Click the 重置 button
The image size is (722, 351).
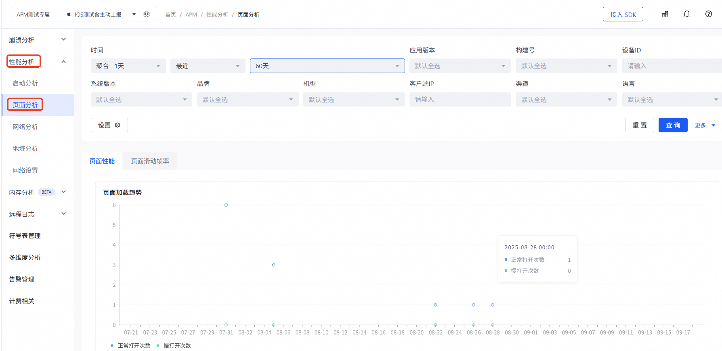(640, 125)
